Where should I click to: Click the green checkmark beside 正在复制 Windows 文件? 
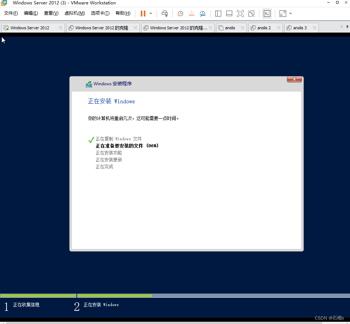pos(91,139)
